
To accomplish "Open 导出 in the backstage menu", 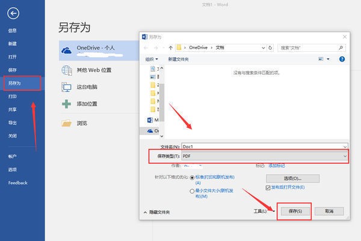I will [x=13, y=123].
